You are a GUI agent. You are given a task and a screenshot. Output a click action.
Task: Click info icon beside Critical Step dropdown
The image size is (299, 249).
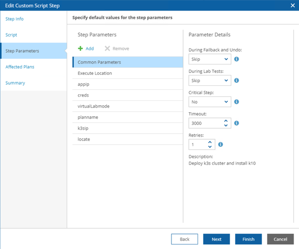coord(237,102)
